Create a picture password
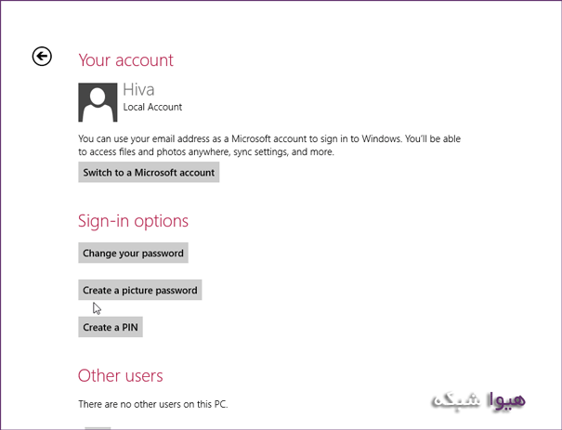This screenshot has height=430, width=562. point(139,290)
